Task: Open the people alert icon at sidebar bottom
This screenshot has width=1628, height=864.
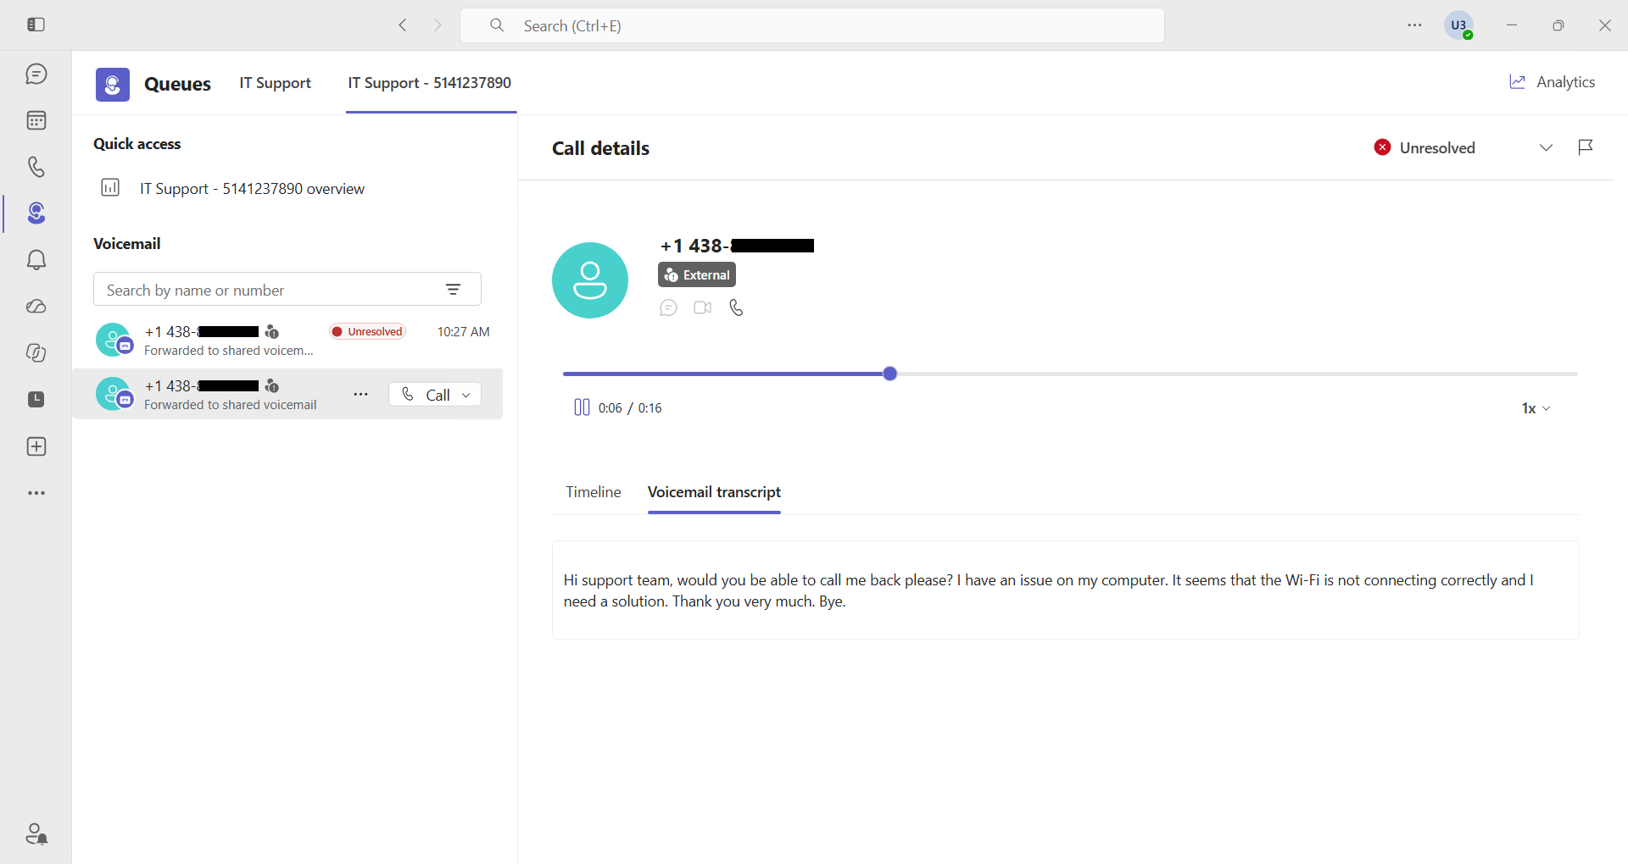Action: [36, 834]
